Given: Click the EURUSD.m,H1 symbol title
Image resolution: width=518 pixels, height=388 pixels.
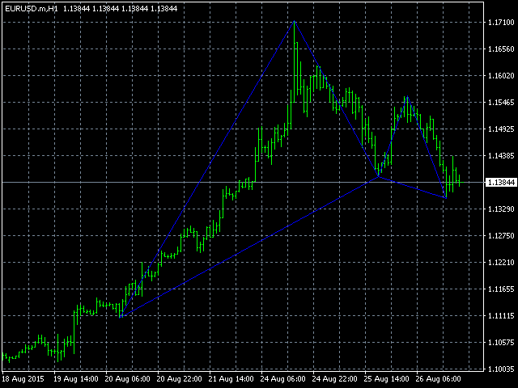Looking at the screenshot, I should pyautogui.click(x=32, y=9).
